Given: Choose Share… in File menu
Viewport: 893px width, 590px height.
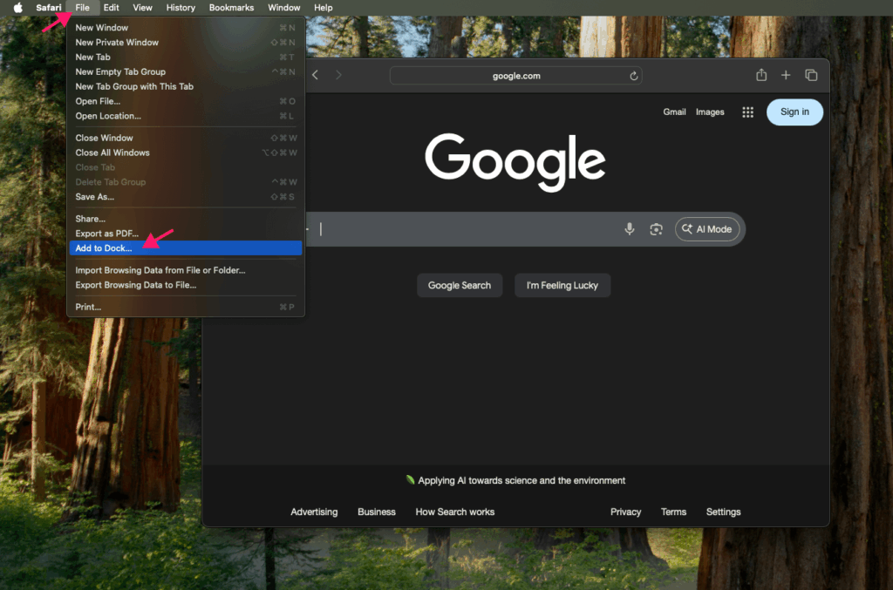Looking at the screenshot, I should [x=186, y=219].
